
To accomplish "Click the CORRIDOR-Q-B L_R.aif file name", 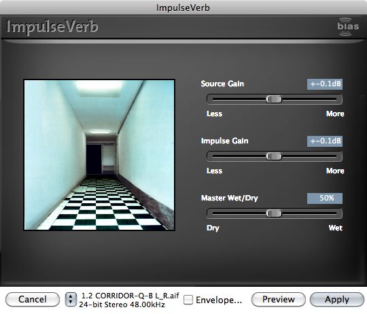I will [x=130, y=296].
